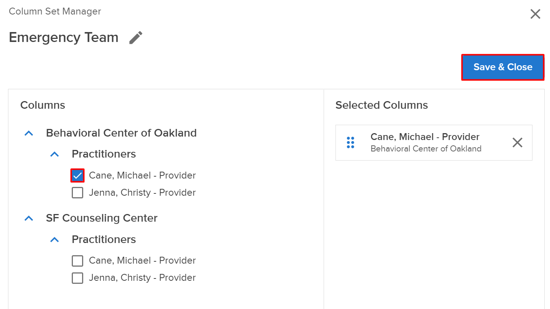550x309 pixels.
Task: Collapse Practitioners under SF Counseling Center
Action: tap(55, 240)
